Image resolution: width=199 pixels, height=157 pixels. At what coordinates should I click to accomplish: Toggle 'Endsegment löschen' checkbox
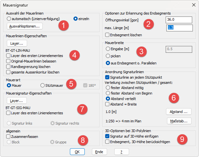[x=108, y=35]
